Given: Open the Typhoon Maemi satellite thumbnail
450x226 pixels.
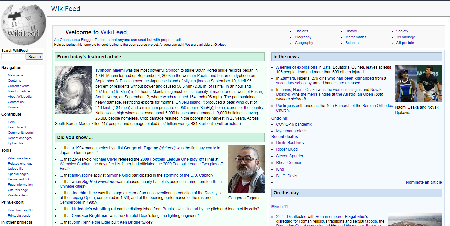Looking at the screenshot, I should pos(73,90).
